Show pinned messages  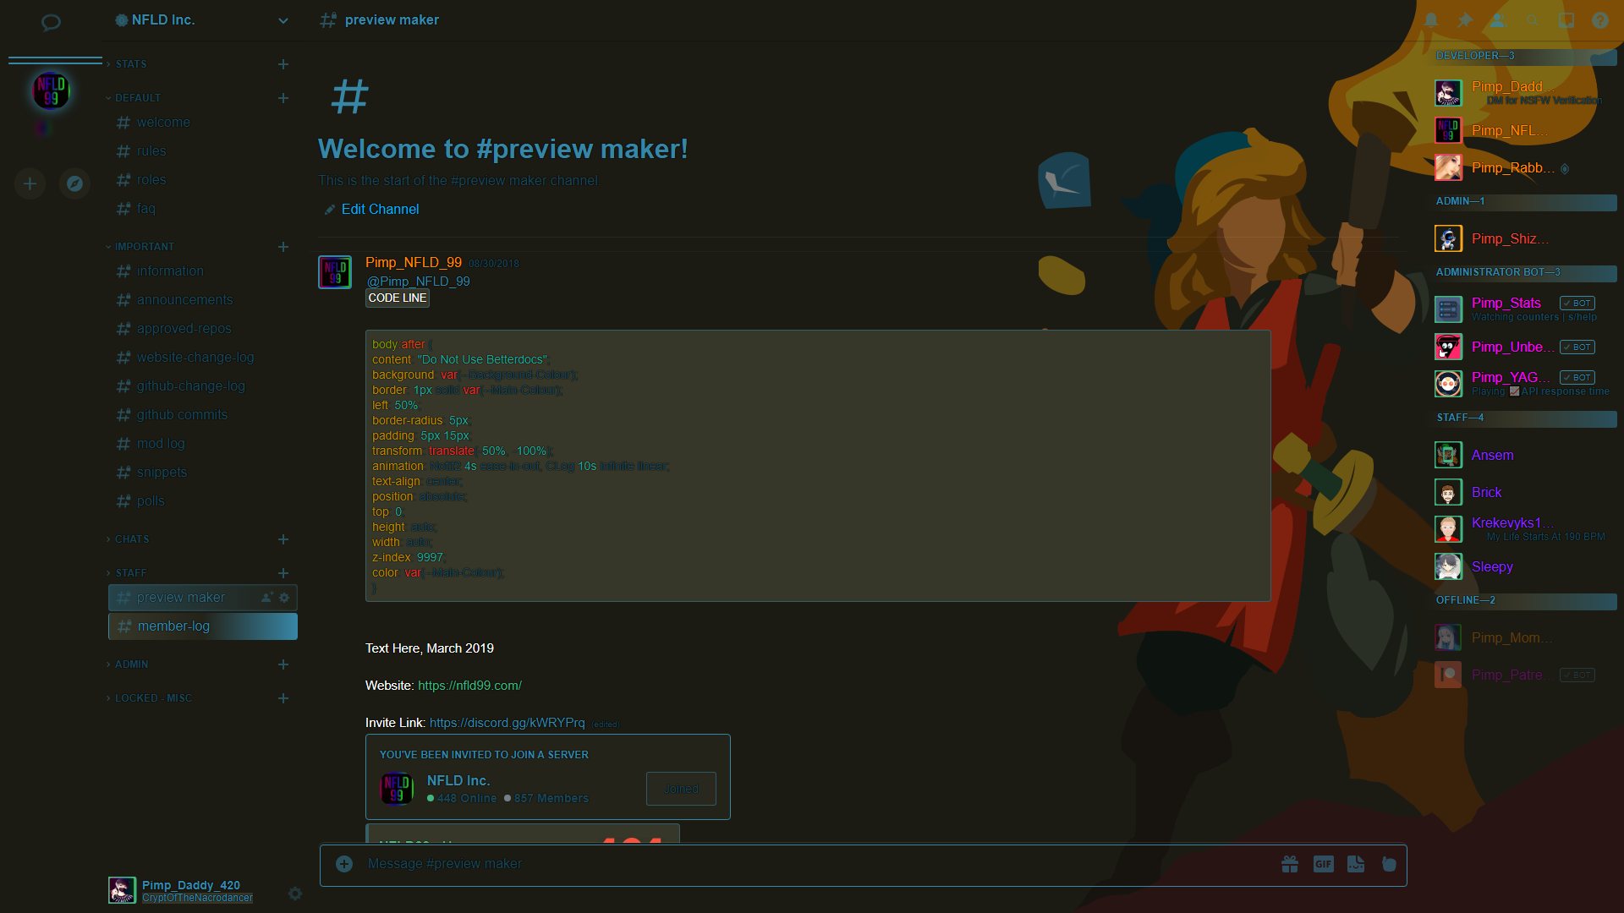tap(1465, 20)
